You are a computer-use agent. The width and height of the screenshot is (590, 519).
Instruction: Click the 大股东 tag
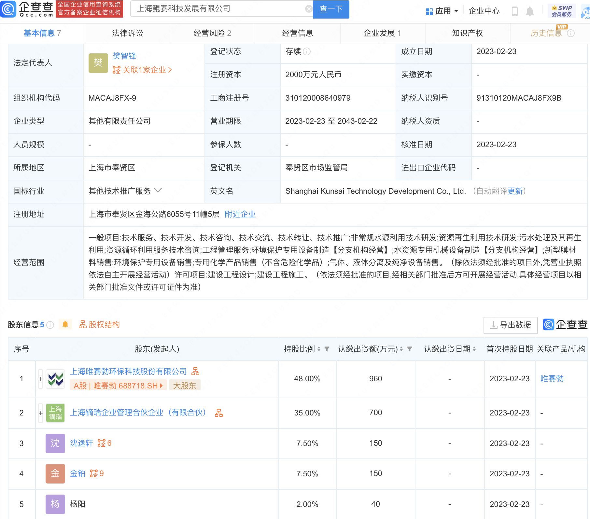185,386
